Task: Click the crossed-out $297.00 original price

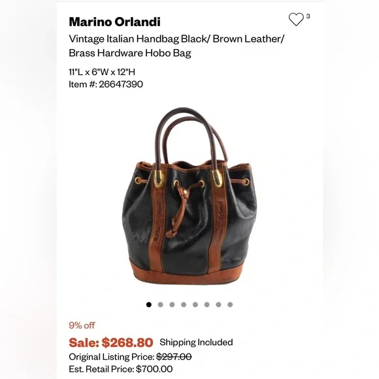Action: pos(174,357)
